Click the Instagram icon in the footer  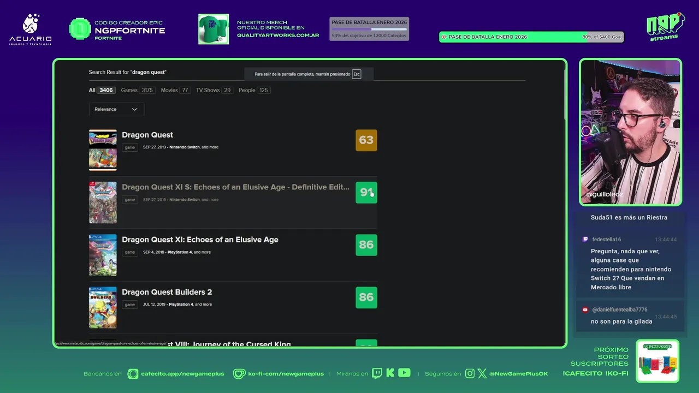coord(470,373)
